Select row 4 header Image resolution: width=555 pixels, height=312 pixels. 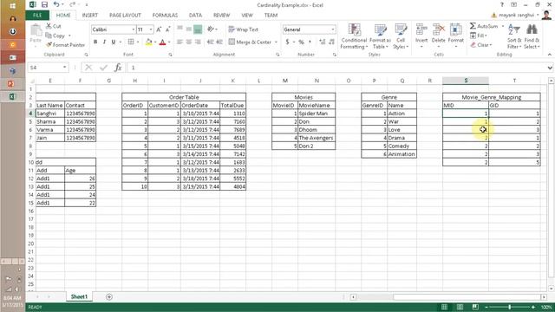[31, 114]
